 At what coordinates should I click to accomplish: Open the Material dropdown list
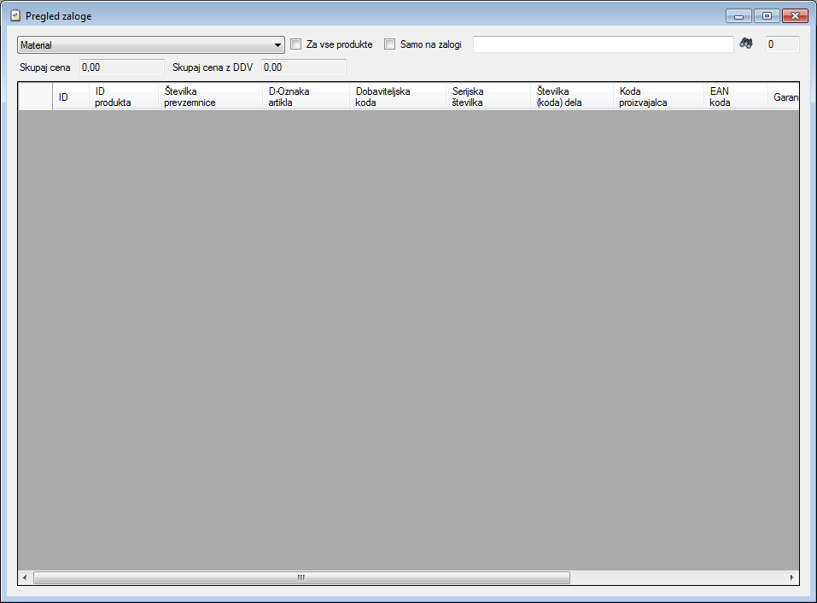pos(278,44)
